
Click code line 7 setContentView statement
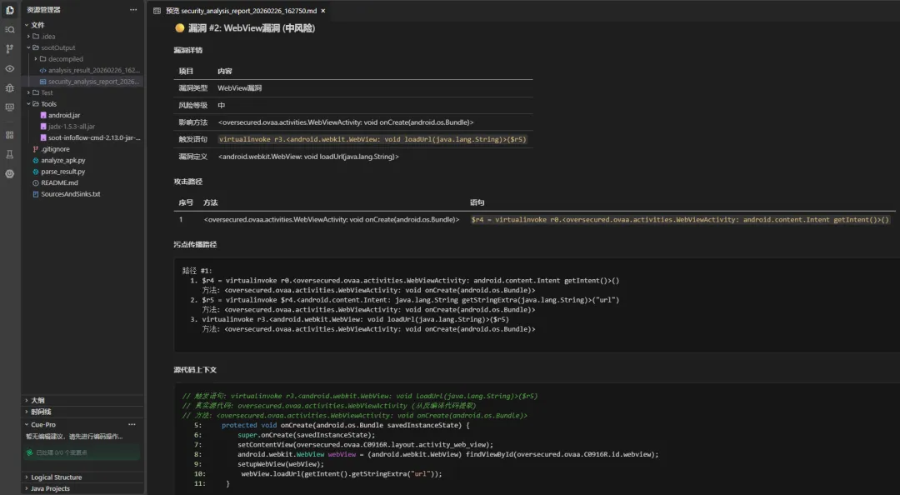[x=365, y=444]
